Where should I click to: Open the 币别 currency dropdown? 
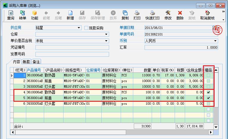215,41
